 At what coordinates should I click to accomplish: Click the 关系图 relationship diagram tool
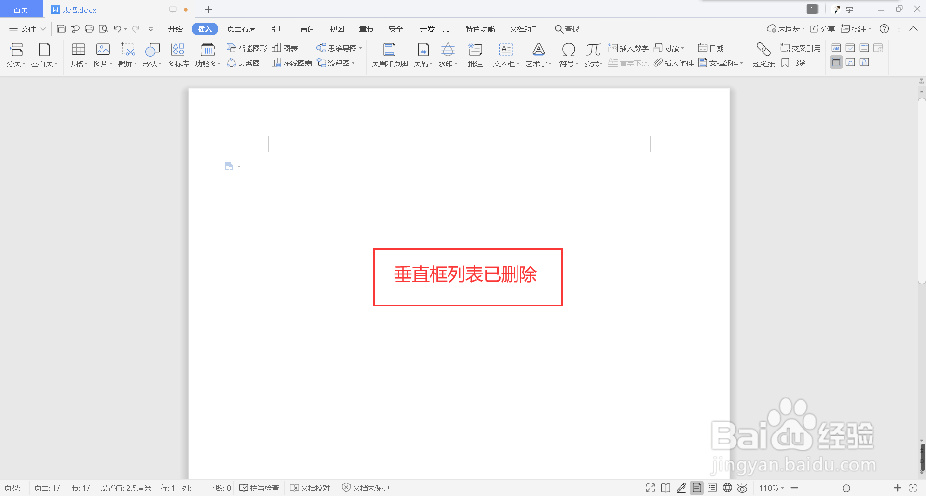(244, 63)
